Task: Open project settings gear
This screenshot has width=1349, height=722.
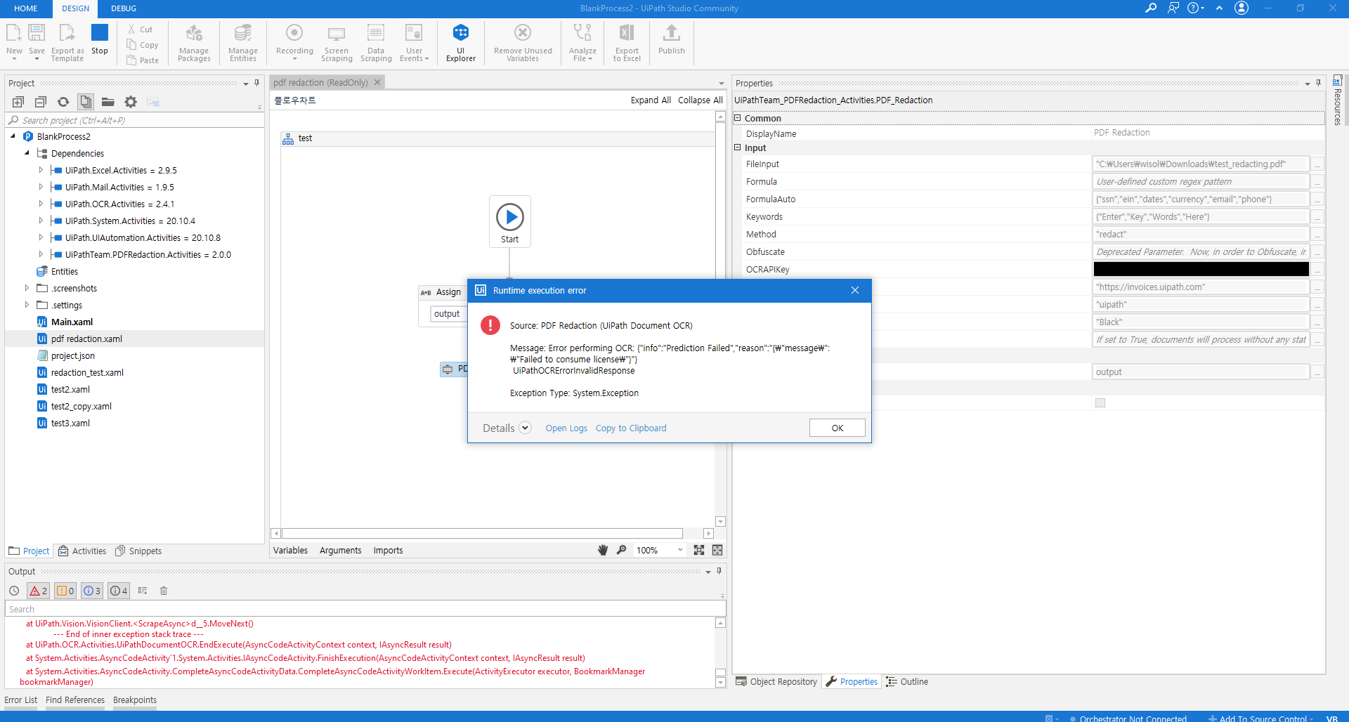Action: (x=131, y=102)
